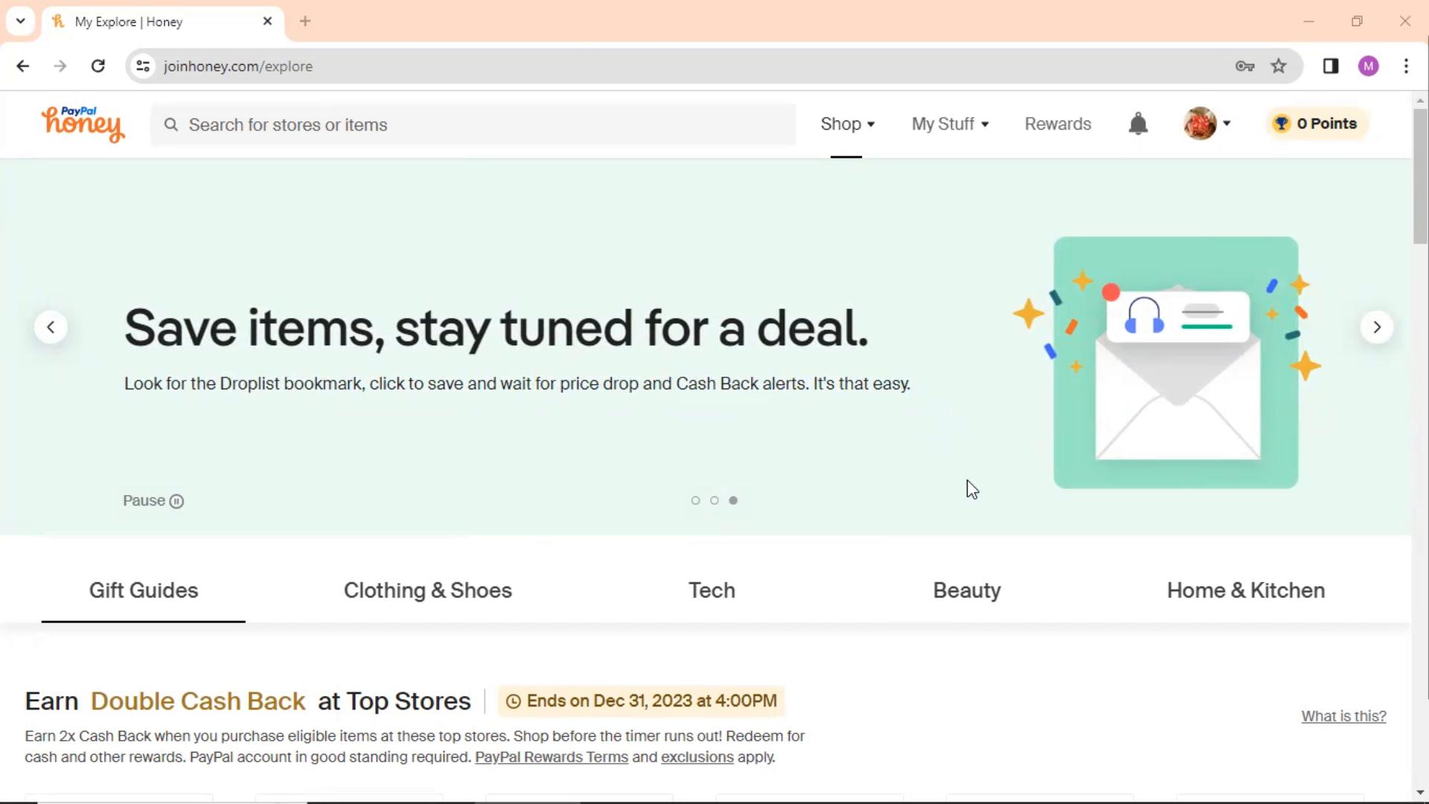Image resolution: width=1429 pixels, height=804 pixels.
Task: Expand the browser extensions menu icon
Action: [x=1331, y=66]
